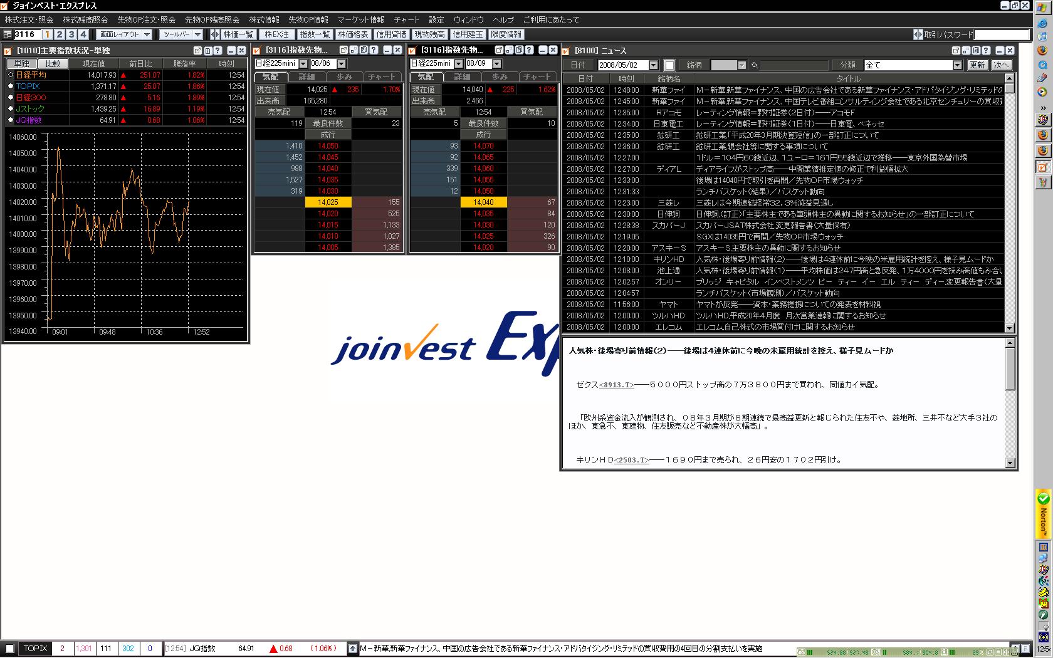Click copy icon of the 08/09 futures panel
The width and height of the screenshot is (1053, 658).
[520, 50]
